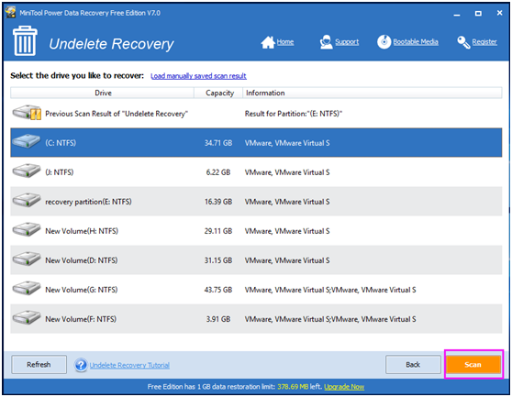Click the New Volume G: drive icon
512x397 pixels.
pyautogui.click(x=26, y=289)
